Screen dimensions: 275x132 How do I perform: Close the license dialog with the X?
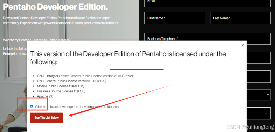tap(243, 45)
